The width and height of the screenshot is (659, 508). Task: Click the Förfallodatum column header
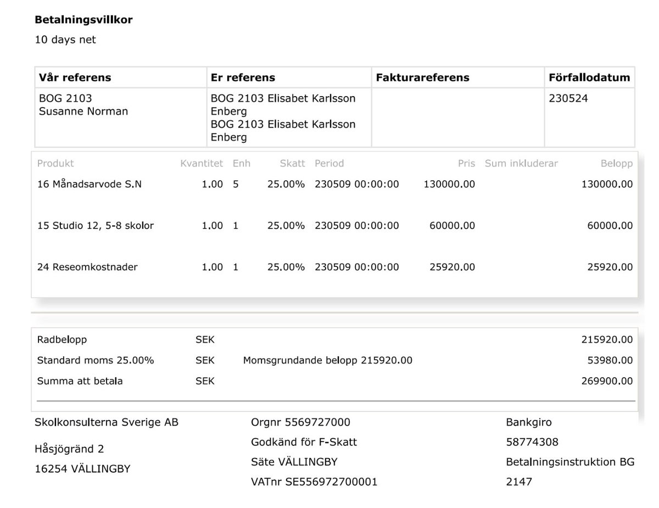click(x=589, y=77)
